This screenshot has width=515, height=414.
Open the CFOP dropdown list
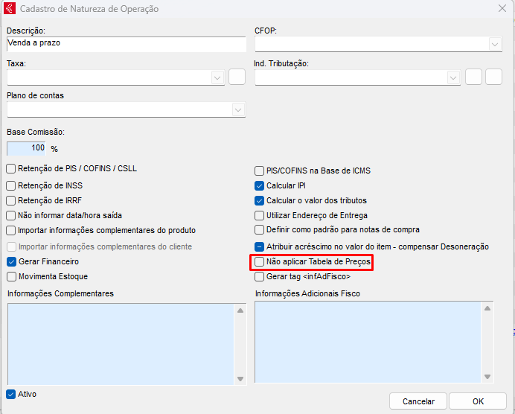(x=496, y=45)
